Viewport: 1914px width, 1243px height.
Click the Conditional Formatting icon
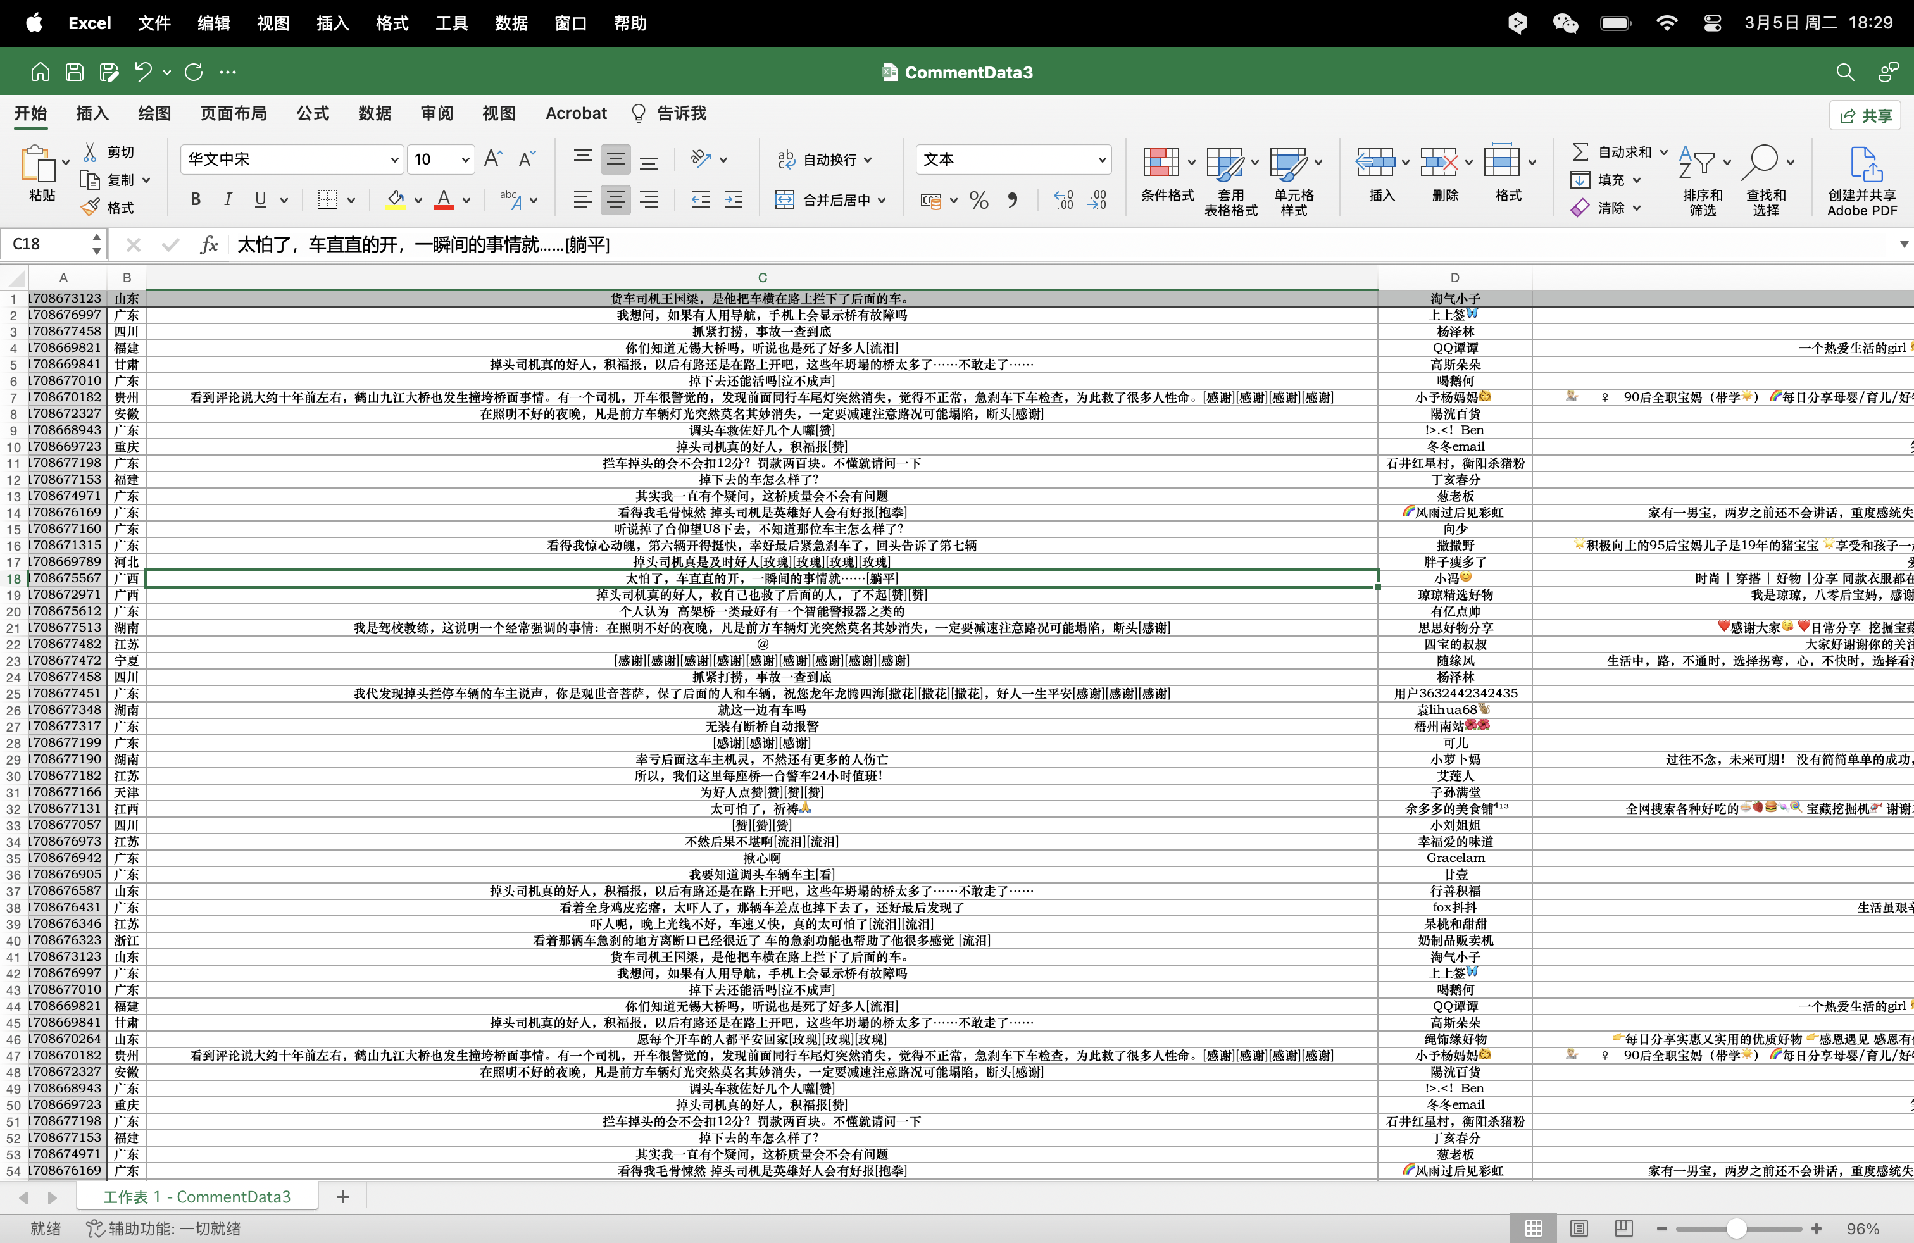[1161, 163]
